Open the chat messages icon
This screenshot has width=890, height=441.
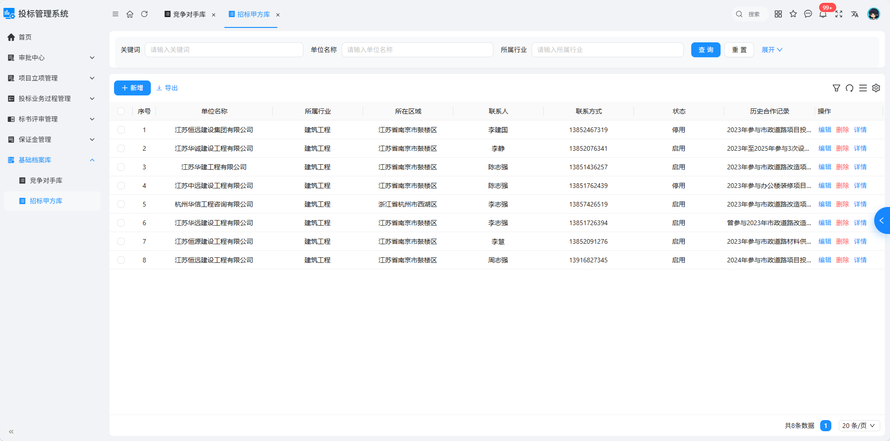808,14
